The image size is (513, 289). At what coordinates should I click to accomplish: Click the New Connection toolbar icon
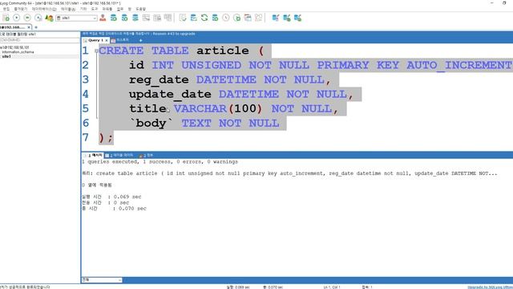pyautogui.click(x=6, y=18)
